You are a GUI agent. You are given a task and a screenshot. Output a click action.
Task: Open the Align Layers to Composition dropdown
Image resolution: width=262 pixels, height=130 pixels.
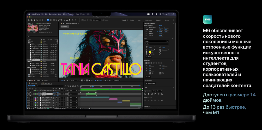coord(157,91)
